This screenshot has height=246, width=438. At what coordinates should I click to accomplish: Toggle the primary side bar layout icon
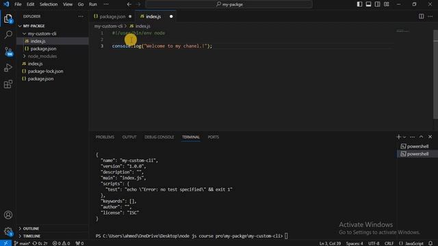(x=359, y=4)
